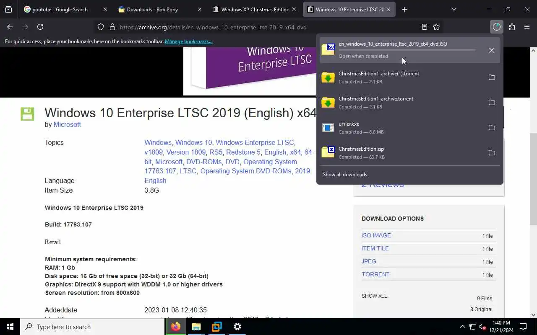Viewport: 537px width, 335px height.
Task: Cancel the en_windows_10_enterprise ISO download
Action: [x=491, y=50]
